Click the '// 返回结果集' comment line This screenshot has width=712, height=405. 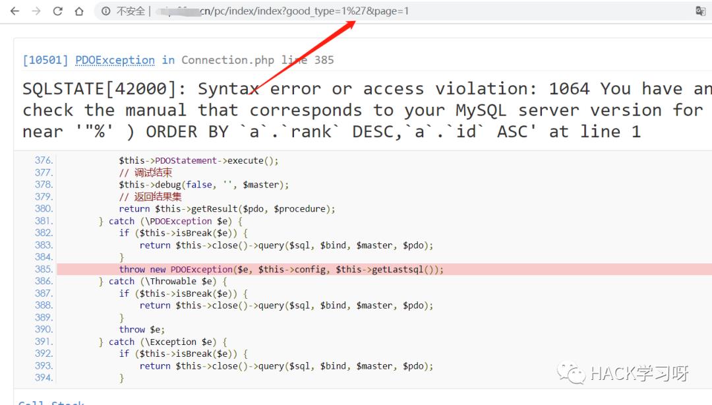pyautogui.click(x=150, y=197)
